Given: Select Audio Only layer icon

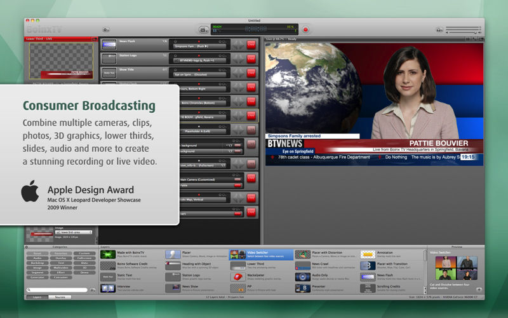Looking at the screenshot, I should point(303,277).
